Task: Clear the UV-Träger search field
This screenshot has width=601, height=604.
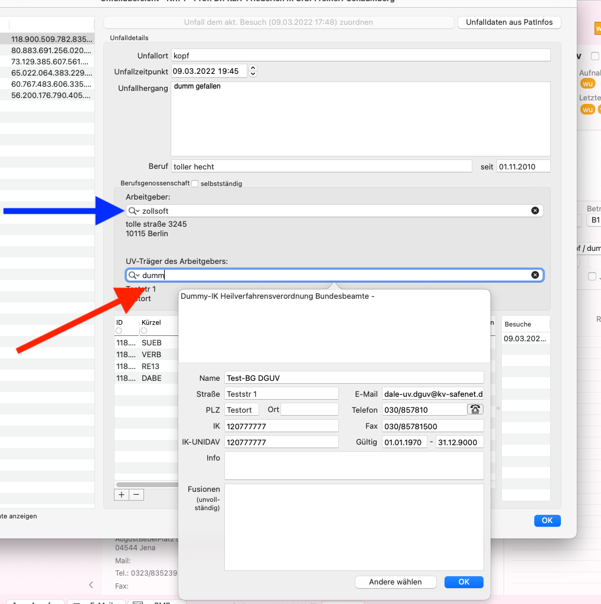Action: [x=535, y=275]
